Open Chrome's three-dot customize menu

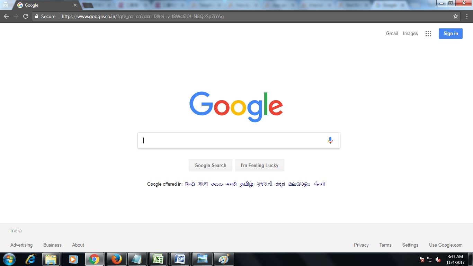[x=467, y=16]
